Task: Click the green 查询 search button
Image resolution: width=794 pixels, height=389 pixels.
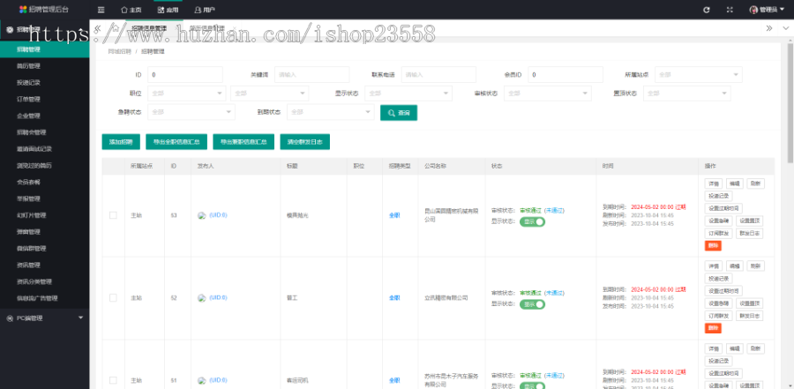Action: tap(400, 113)
